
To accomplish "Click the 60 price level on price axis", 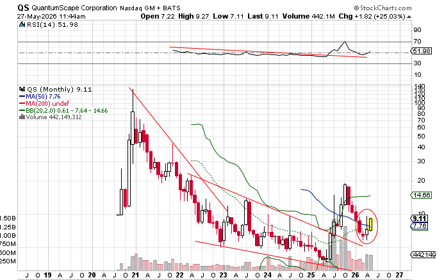I will (x=422, y=128).
